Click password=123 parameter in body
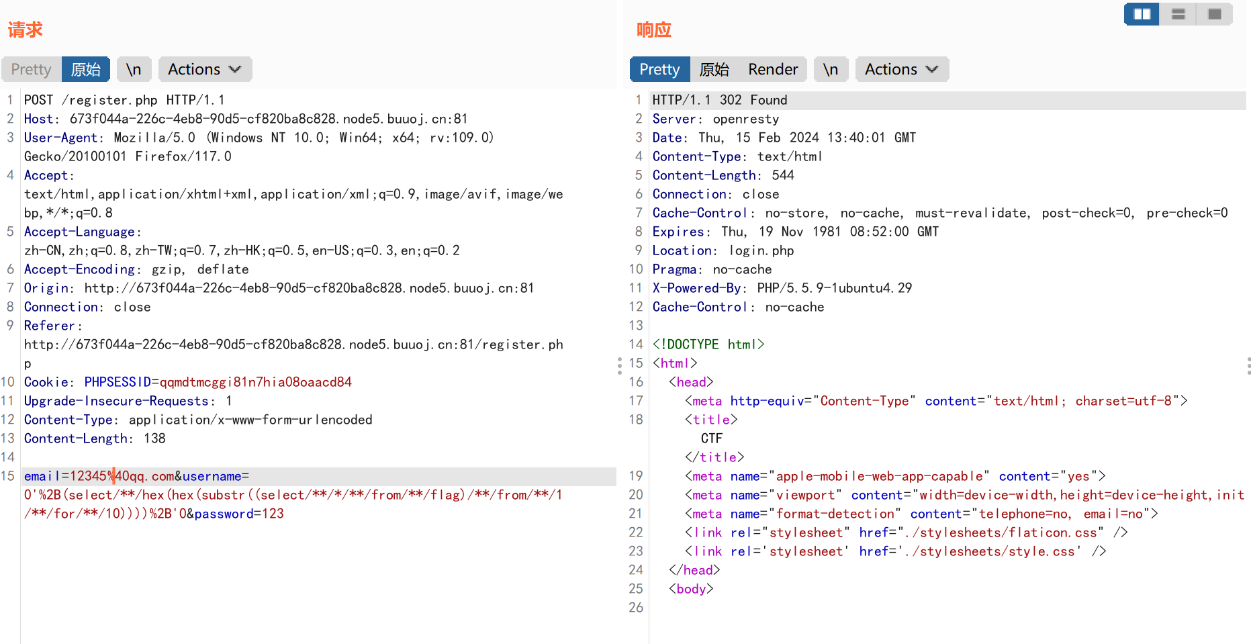The height and width of the screenshot is (644, 1251). coord(239,514)
